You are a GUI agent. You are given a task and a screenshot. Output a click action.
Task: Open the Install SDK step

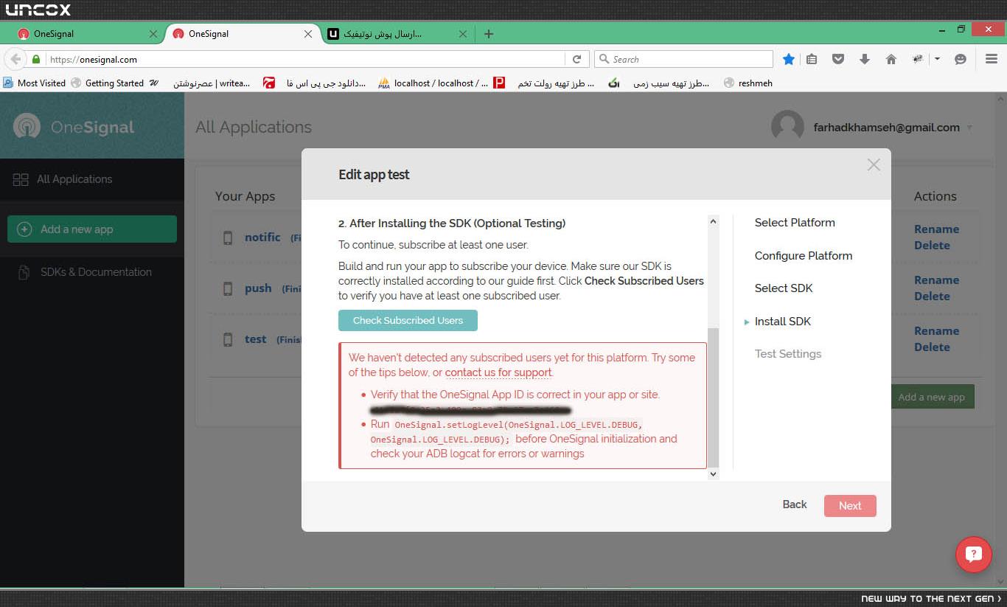tap(783, 322)
